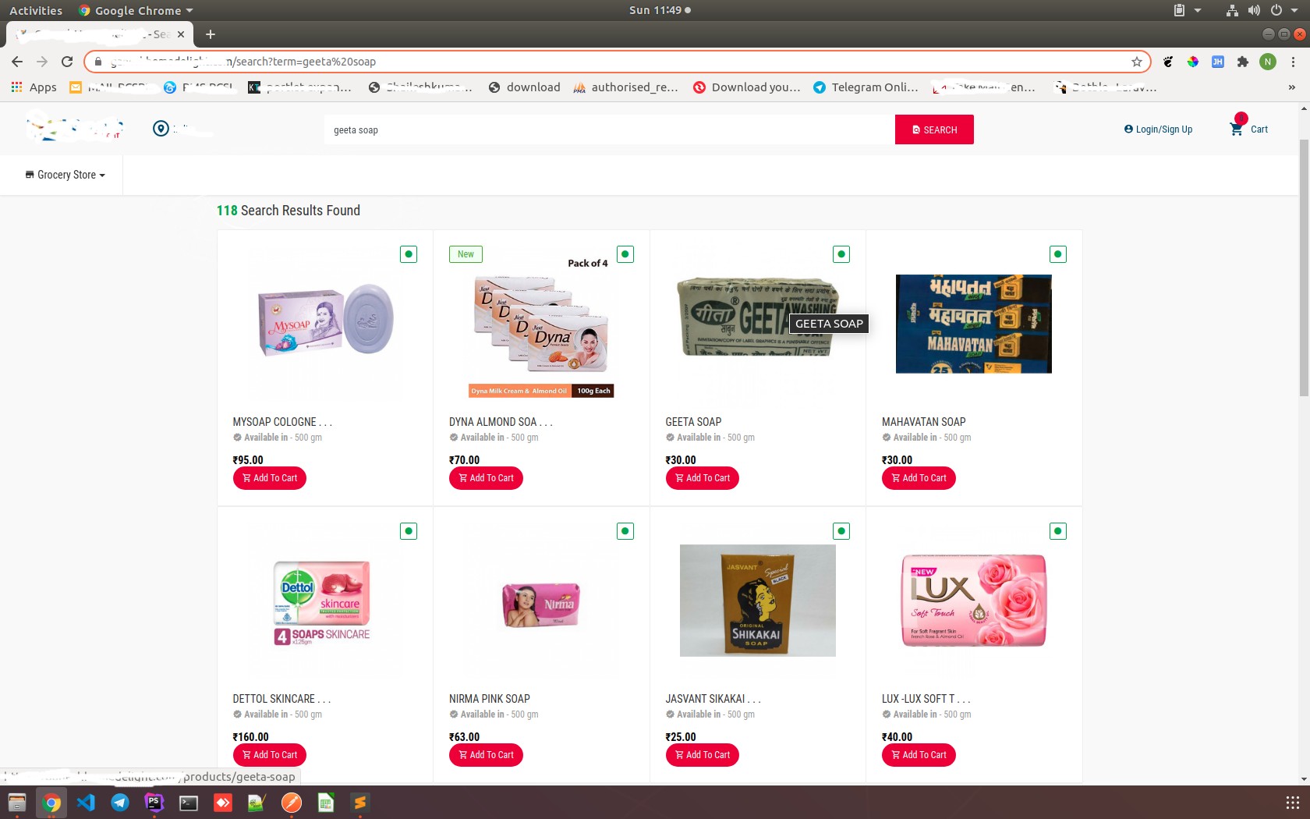
Task: Click the volume icon in system tray
Action: click(x=1254, y=10)
